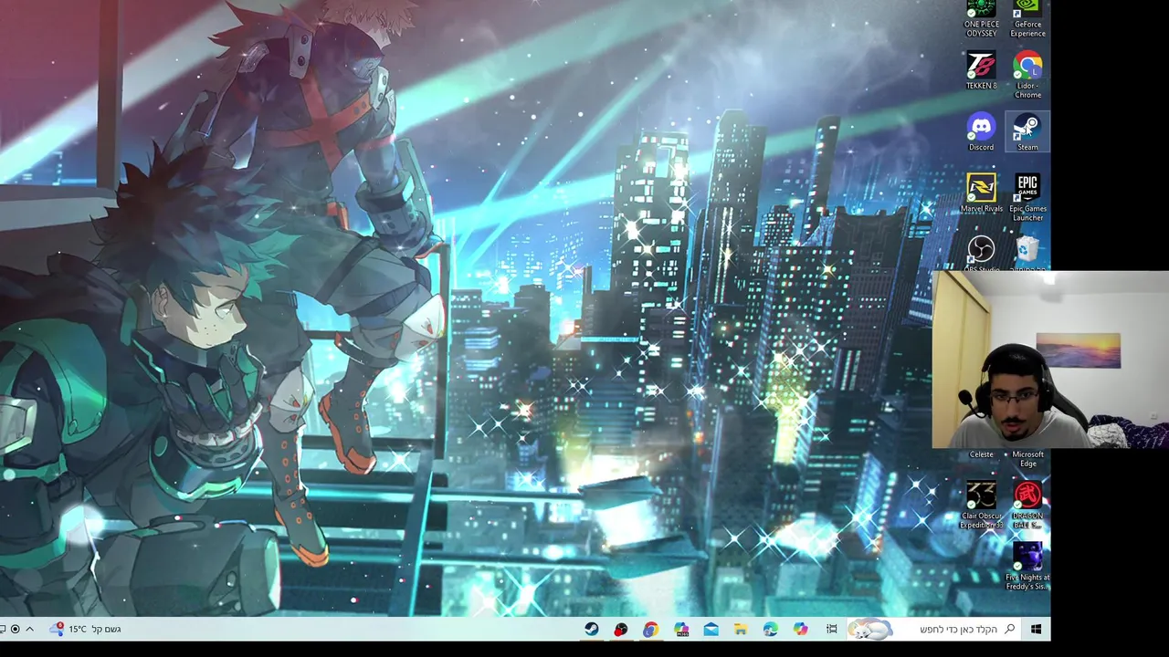
Task: Open Steam from the taskbar
Action: tap(592, 629)
